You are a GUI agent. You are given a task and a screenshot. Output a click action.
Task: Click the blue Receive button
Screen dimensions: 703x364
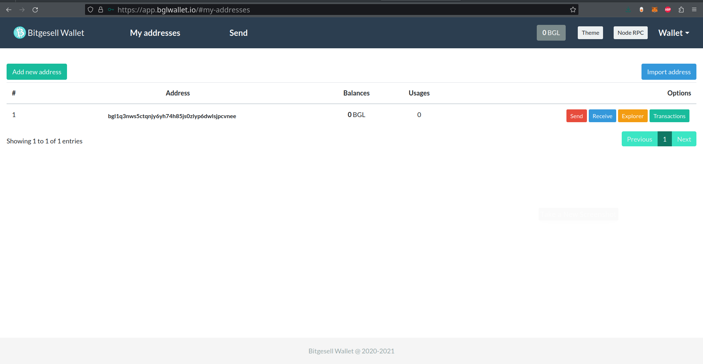coord(602,116)
